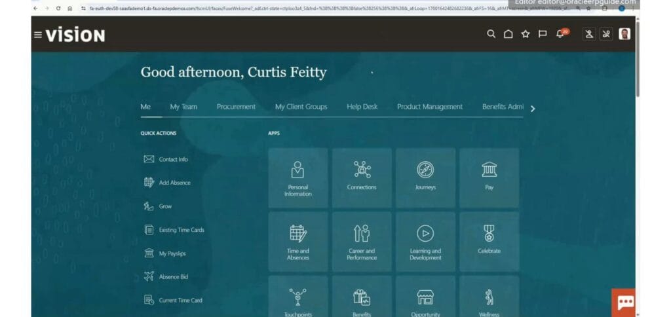Open the Celebrate medal tile
671x317 pixels.
tap(489, 242)
